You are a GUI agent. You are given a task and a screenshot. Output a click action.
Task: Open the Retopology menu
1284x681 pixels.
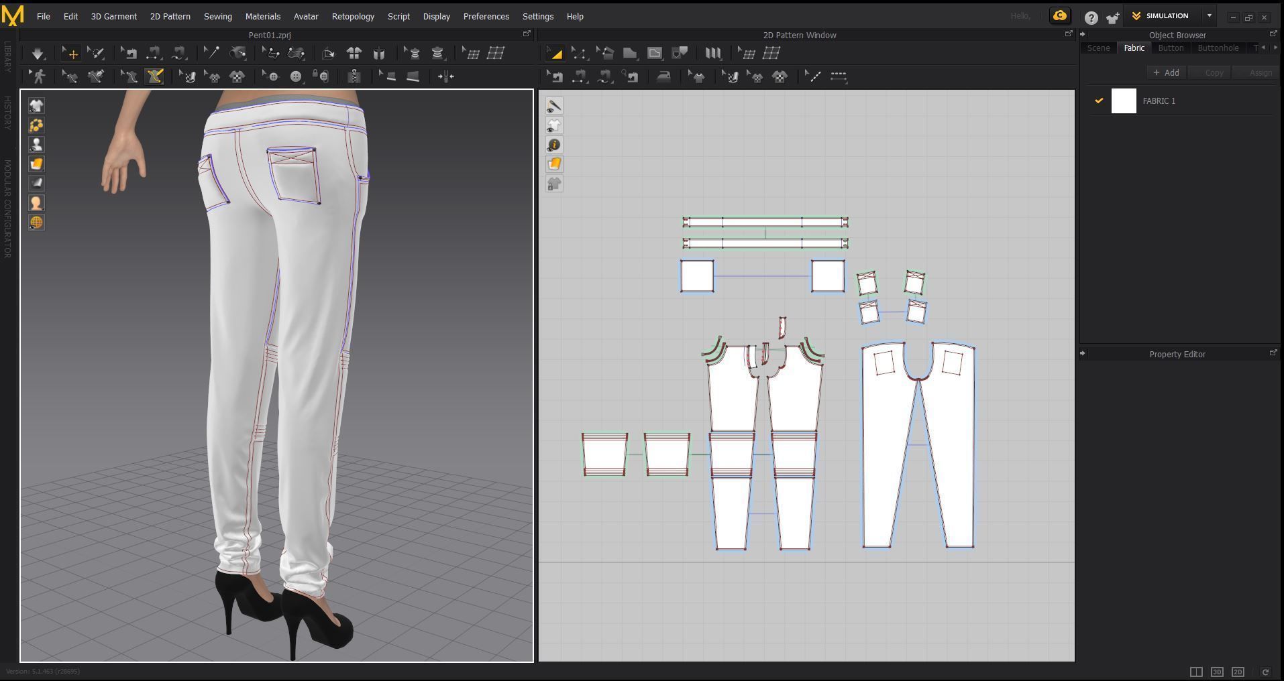coord(353,16)
